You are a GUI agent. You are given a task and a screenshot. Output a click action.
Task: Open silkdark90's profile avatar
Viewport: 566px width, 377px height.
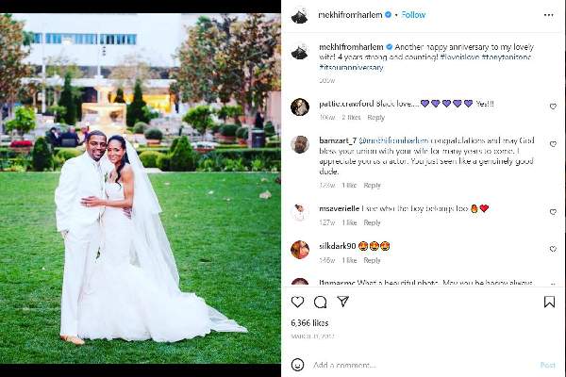click(300, 250)
